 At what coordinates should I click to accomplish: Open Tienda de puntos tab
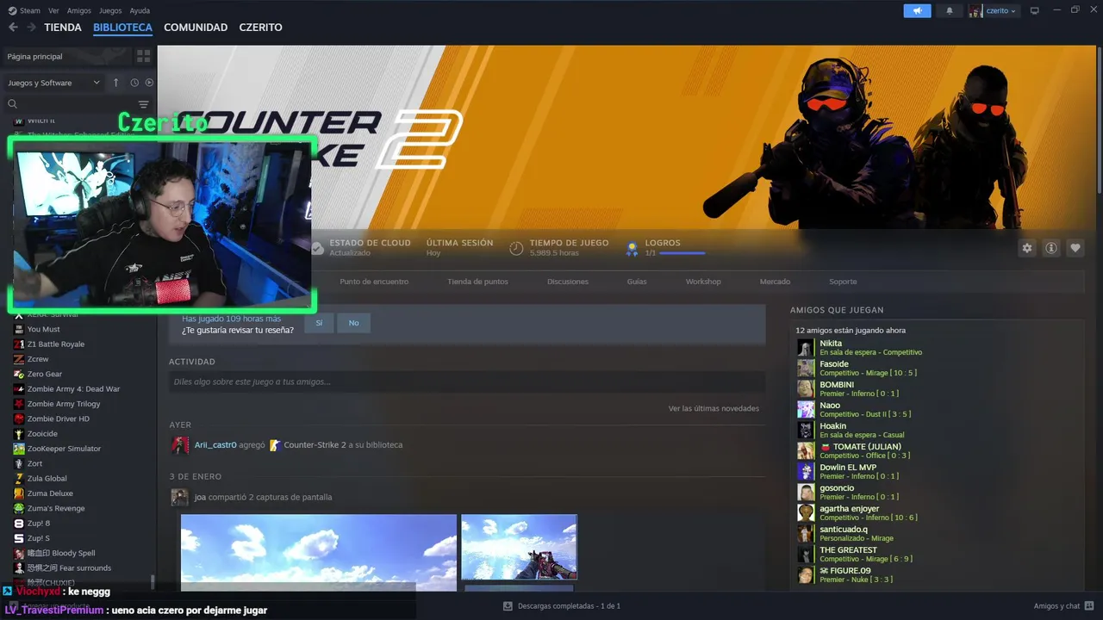477,282
